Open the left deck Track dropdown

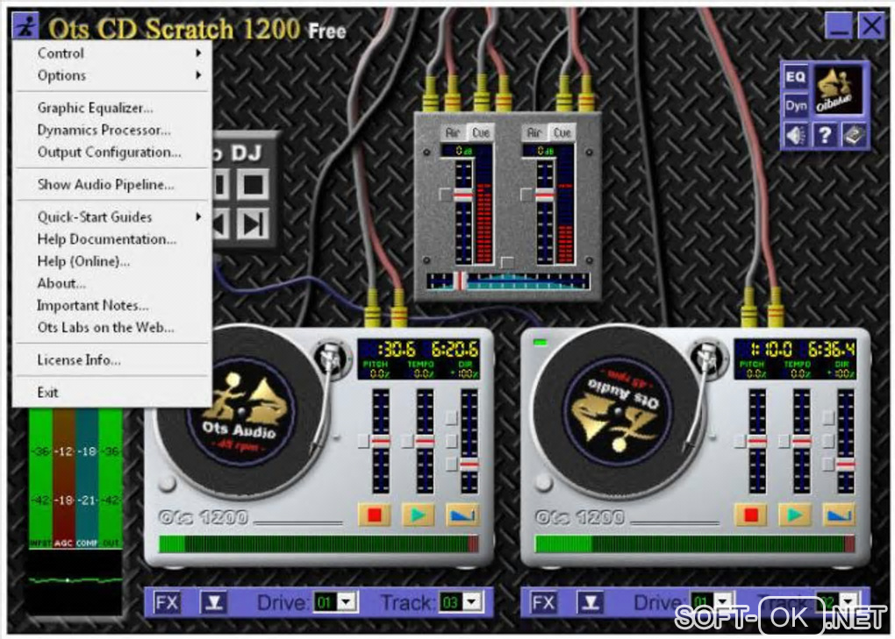tap(471, 602)
